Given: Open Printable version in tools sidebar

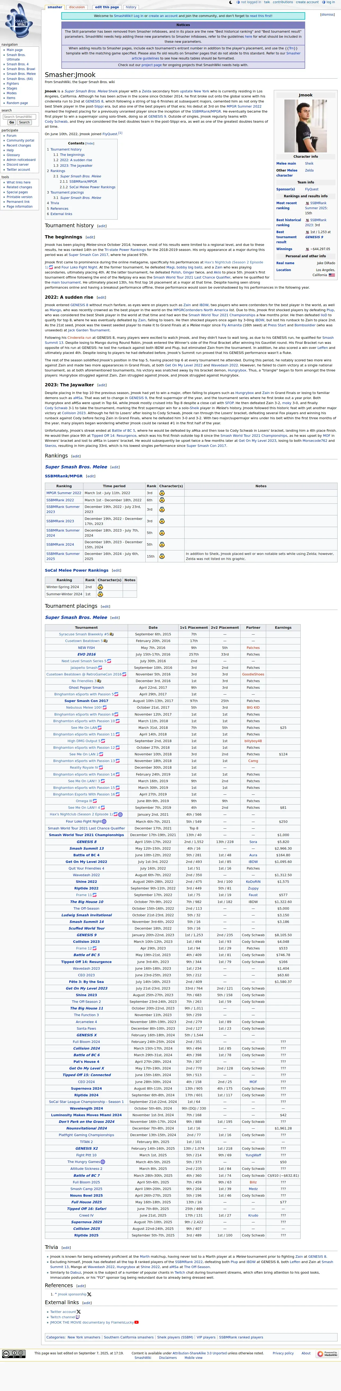Looking at the screenshot, I should (19, 197).
